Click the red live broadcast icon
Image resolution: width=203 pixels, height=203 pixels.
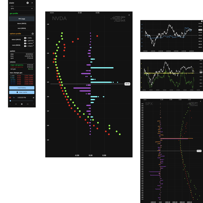[10, 98]
